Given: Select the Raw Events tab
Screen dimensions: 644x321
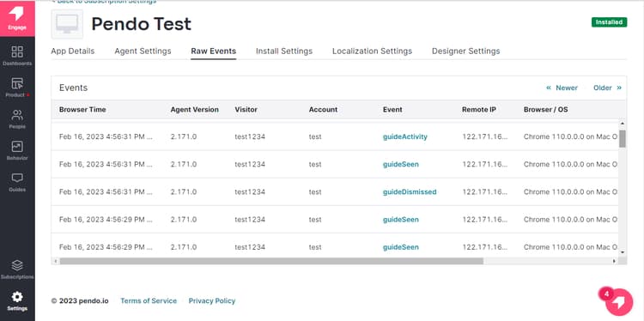Looking at the screenshot, I should coord(214,51).
